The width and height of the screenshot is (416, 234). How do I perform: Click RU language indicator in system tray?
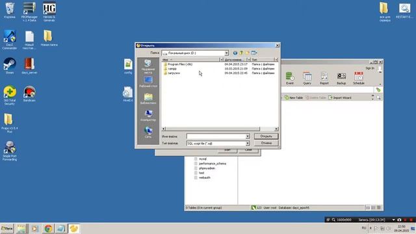click(363, 228)
